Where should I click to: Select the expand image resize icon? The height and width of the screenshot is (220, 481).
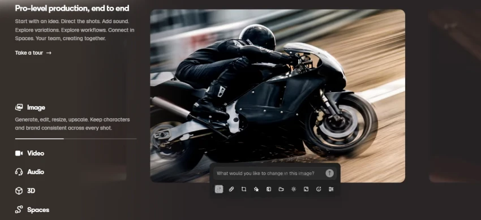pyautogui.click(x=306, y=189)
